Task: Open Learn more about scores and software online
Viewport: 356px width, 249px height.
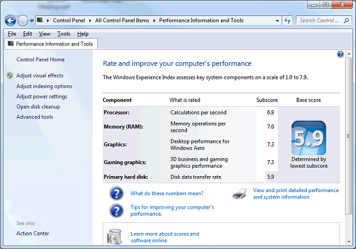Action: tap(165, 237)
